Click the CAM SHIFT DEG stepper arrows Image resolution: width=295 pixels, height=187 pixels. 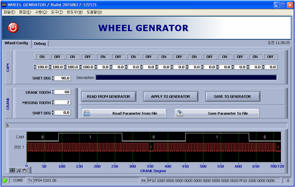tap(53, 78)
